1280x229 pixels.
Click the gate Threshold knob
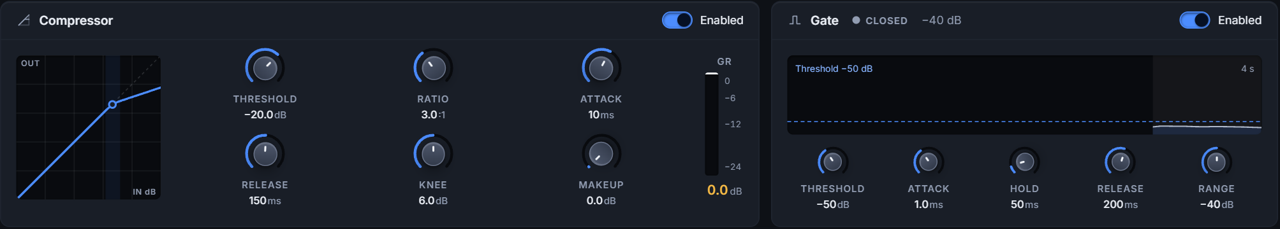[x=833, y=162]
